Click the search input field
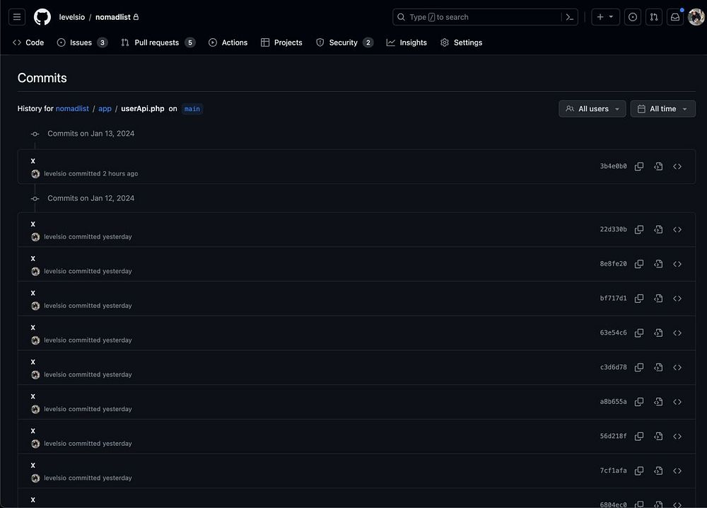The image size is (707, 508). pyautogui.click(x=485, y=17)
